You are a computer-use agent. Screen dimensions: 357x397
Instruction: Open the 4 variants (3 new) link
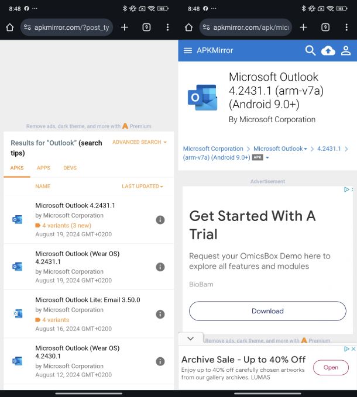tap(66, 225)
